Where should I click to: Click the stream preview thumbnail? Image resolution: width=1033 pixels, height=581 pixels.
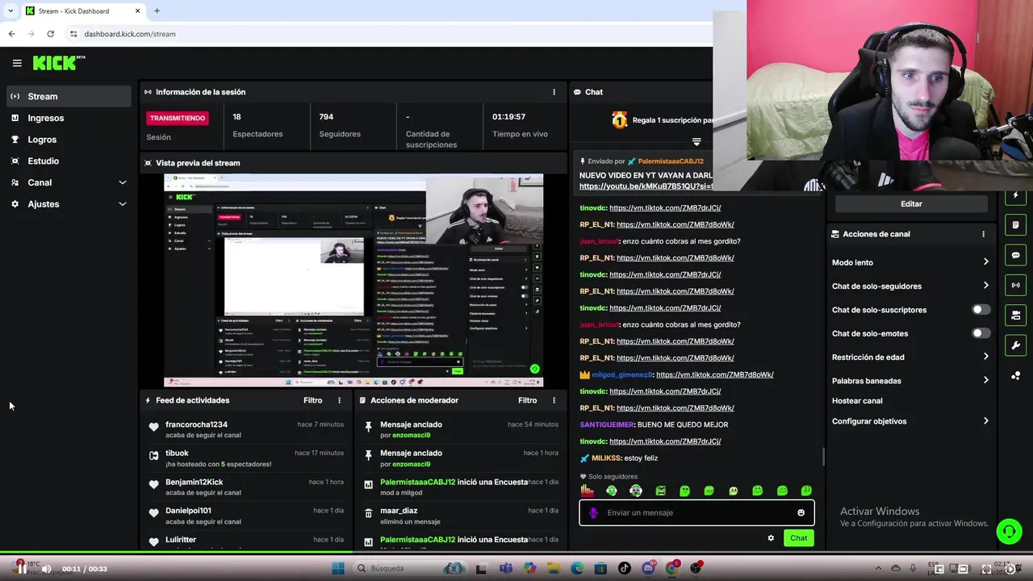[x=353, y=281]
